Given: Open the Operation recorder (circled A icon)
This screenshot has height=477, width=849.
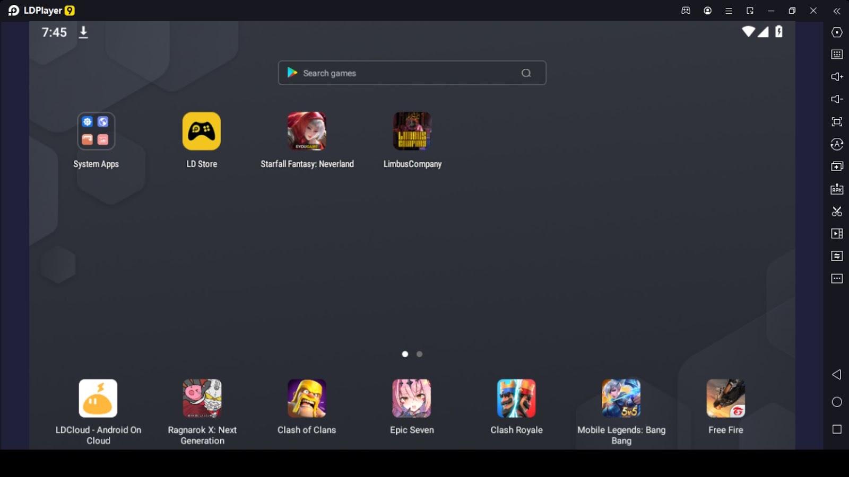Looking at the screenshot, I should pyautogui.click(x=837, y=144).
